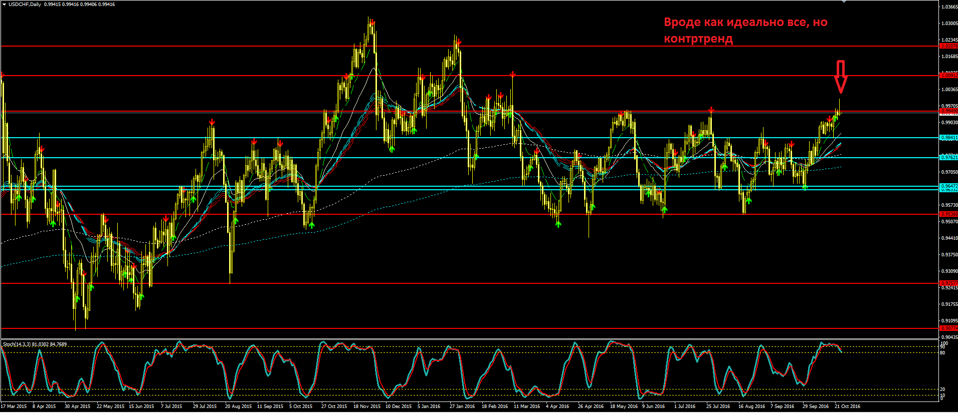
Task: Click the 16 Aug 2016 date on the time axis
Action: pos(751,406)
